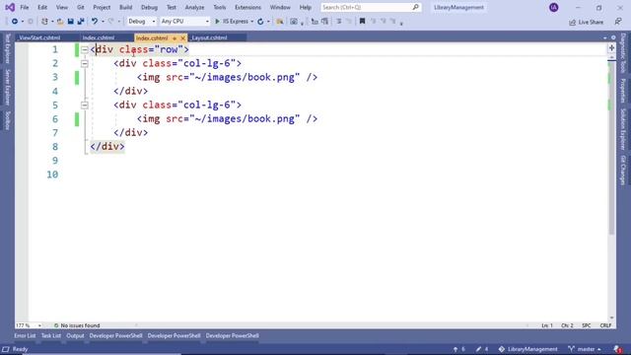Click the editor's vertical scrollbar thumb
This screenshot has height=355, width=631.
tap(611, 147)
